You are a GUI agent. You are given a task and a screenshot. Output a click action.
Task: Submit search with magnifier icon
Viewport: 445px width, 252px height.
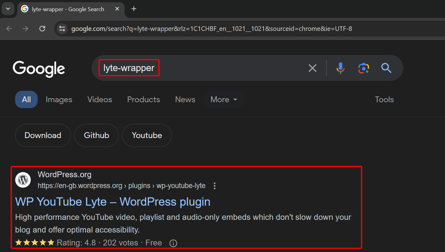pyautogui.click(x=386, y=68)
